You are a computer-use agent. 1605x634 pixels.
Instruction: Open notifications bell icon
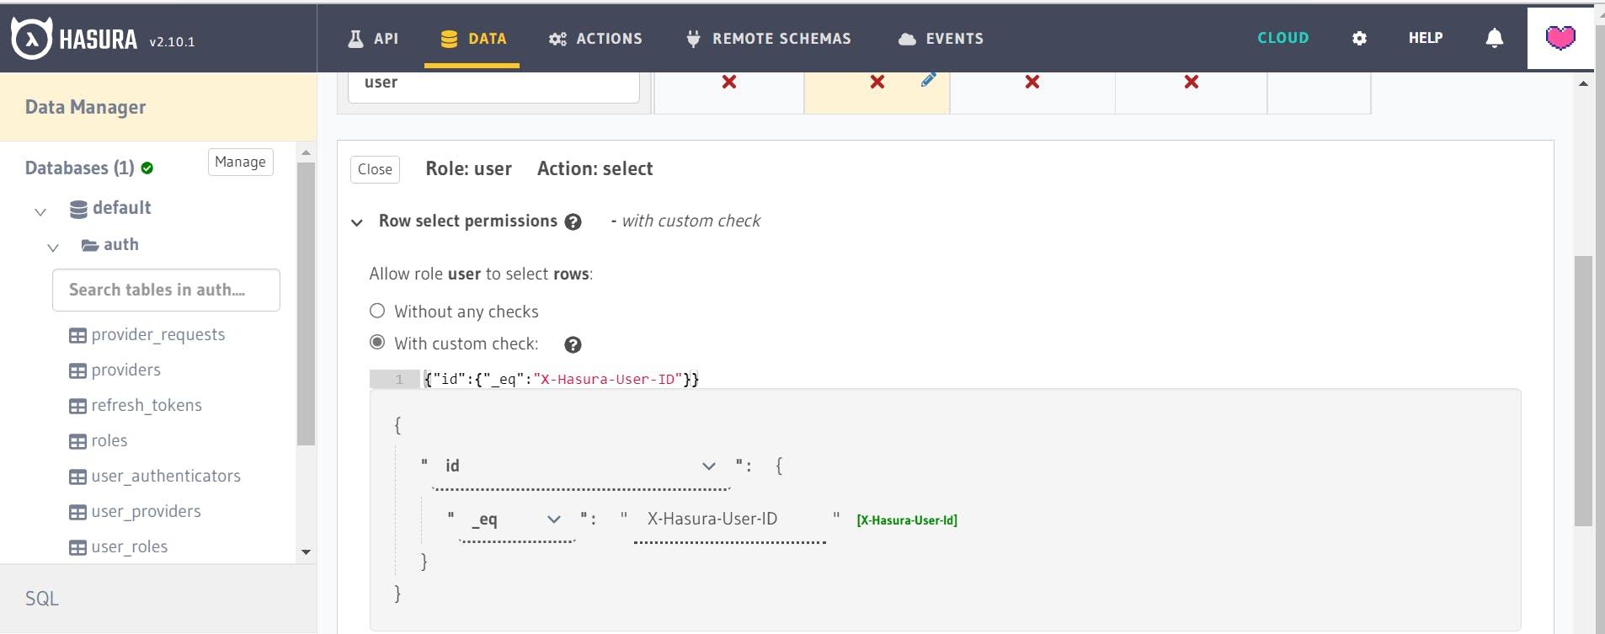click(1495, 38)
